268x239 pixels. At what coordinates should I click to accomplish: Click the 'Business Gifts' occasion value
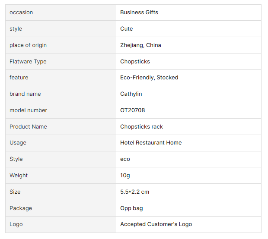point(139,13)
